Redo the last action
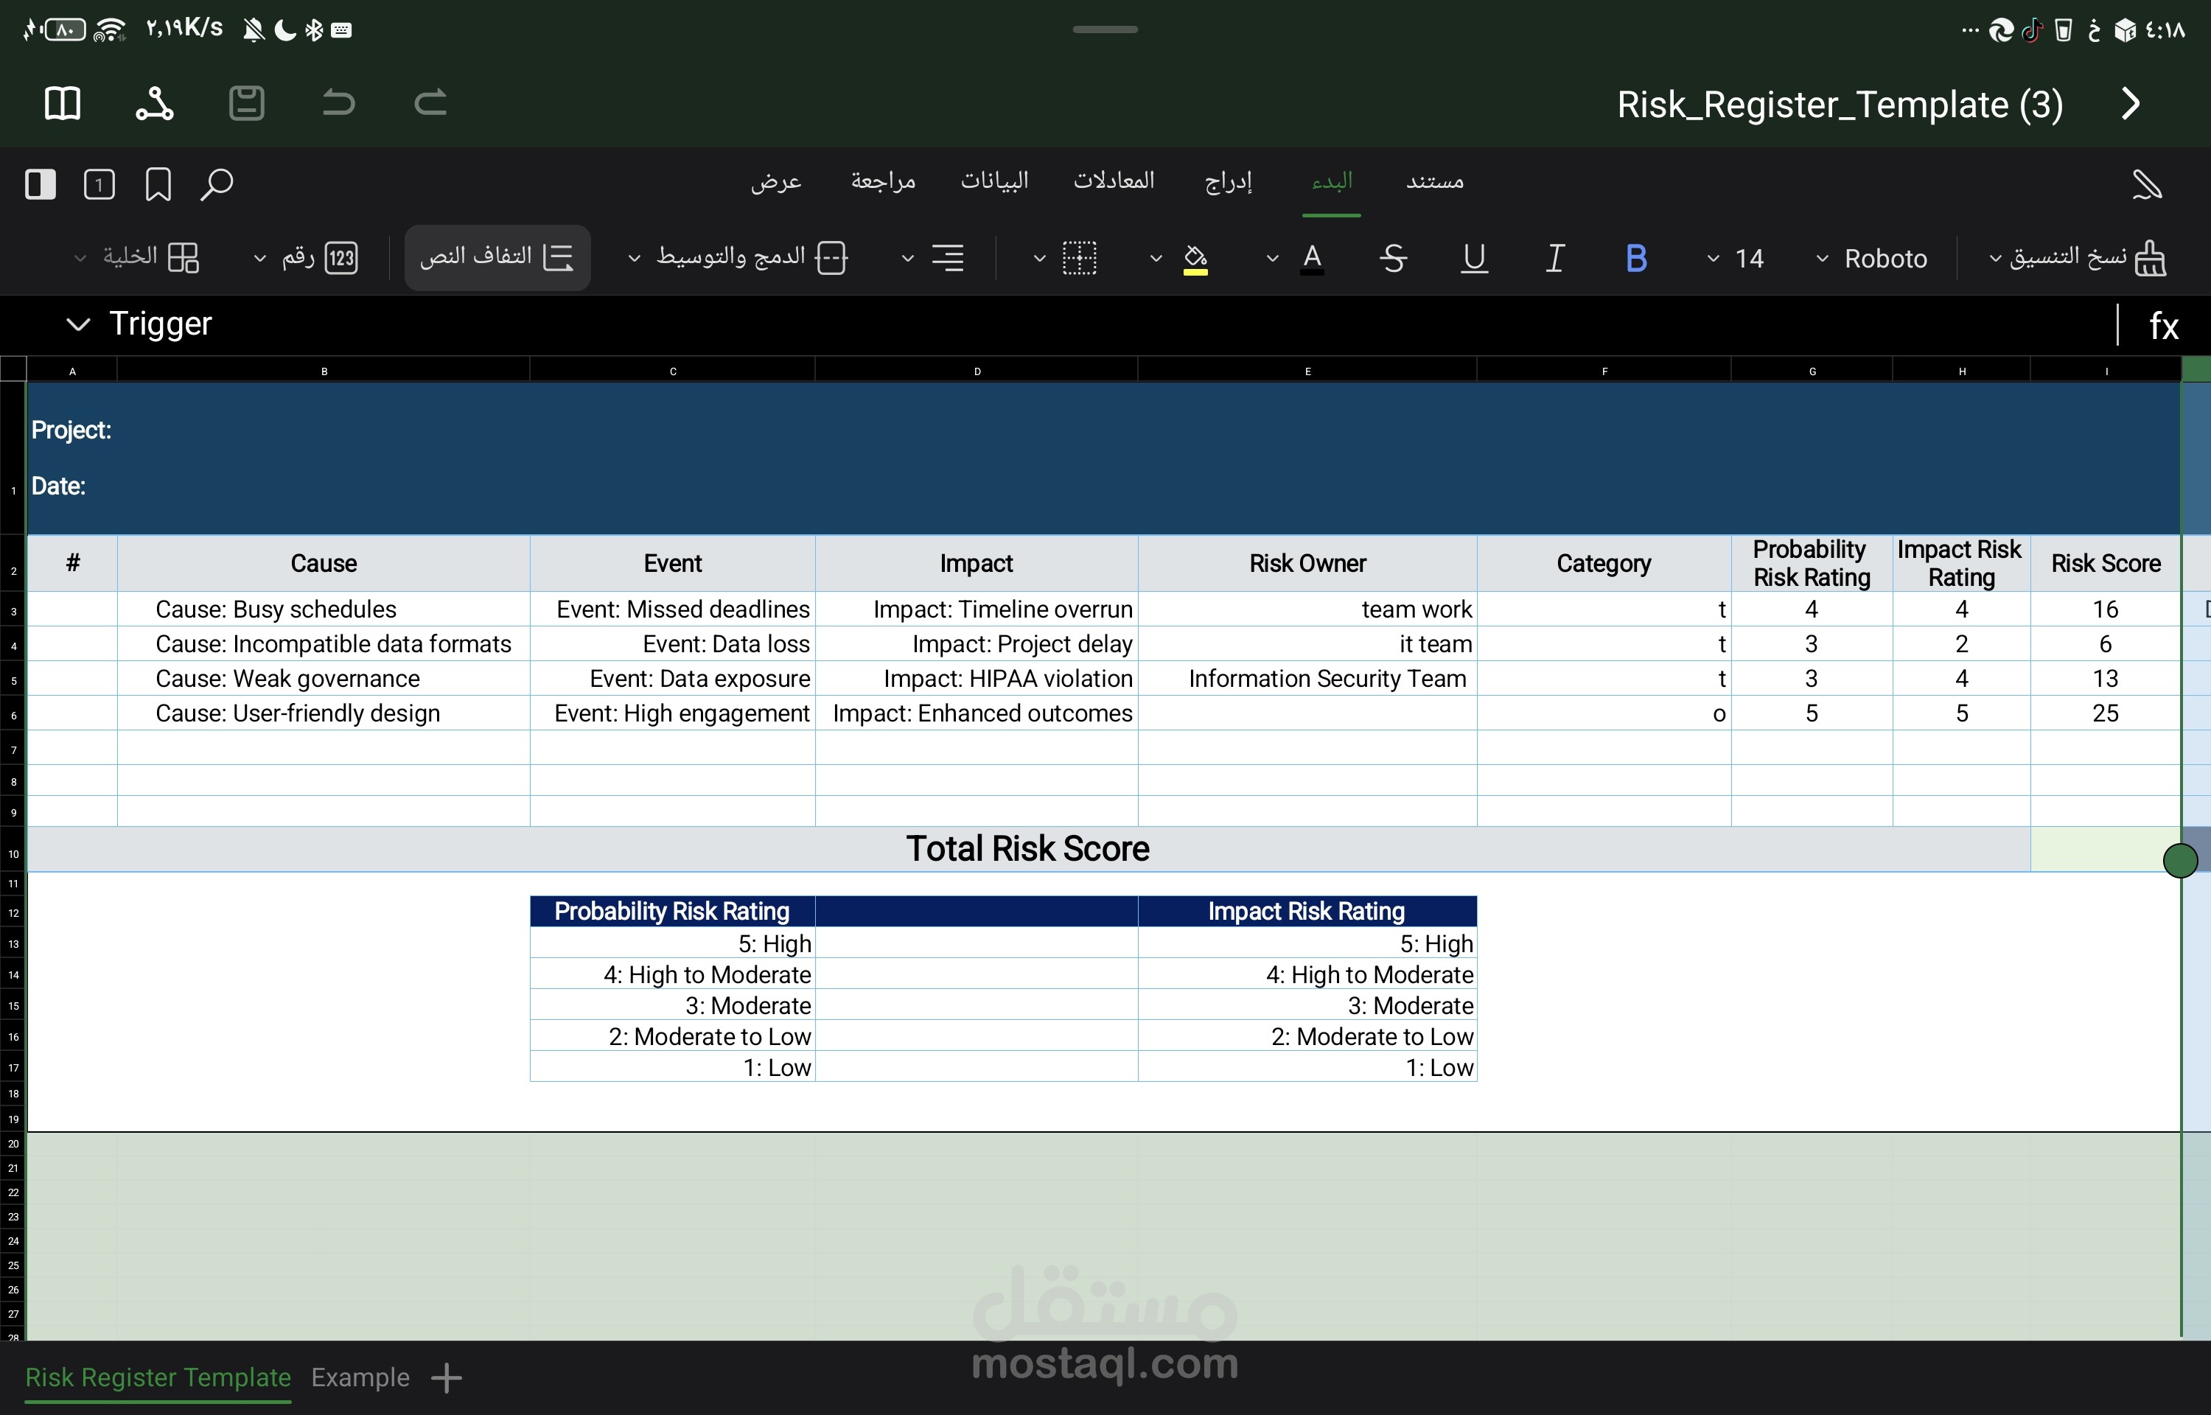The width and height of the screenshot is (2211, 1415). 430,103
